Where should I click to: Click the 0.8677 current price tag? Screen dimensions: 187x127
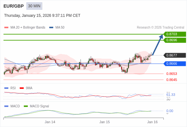pyautogui.click(x=175, y=55)
